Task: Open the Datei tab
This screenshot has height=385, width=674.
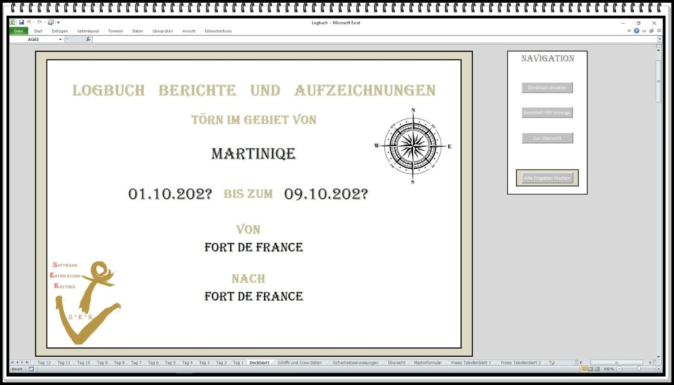Action: click(19, 31)
